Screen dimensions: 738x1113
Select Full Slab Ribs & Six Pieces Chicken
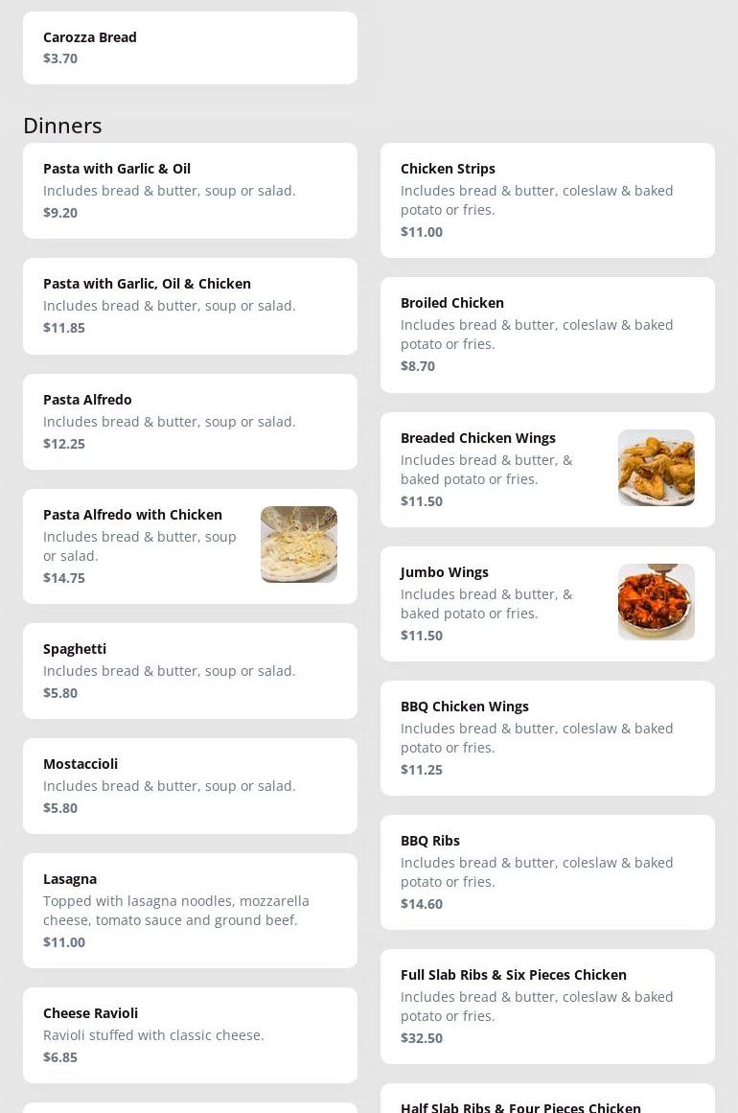(548, 1007)
